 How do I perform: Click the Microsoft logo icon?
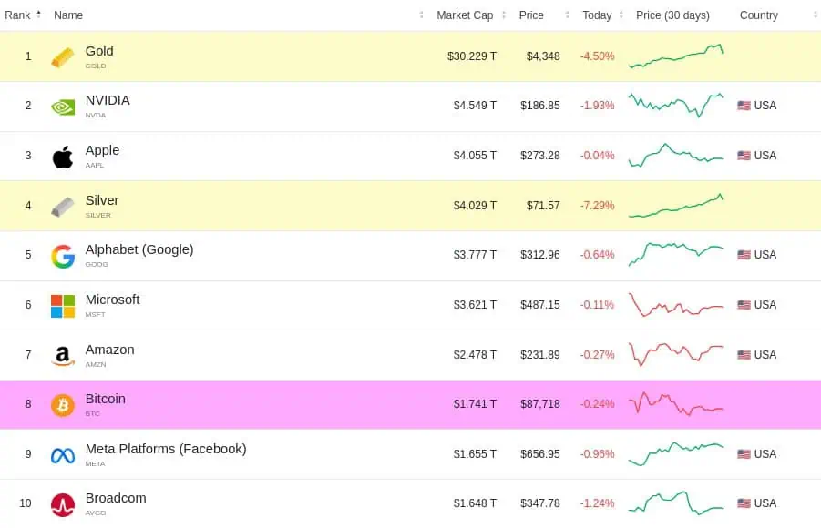pos(63,306)
